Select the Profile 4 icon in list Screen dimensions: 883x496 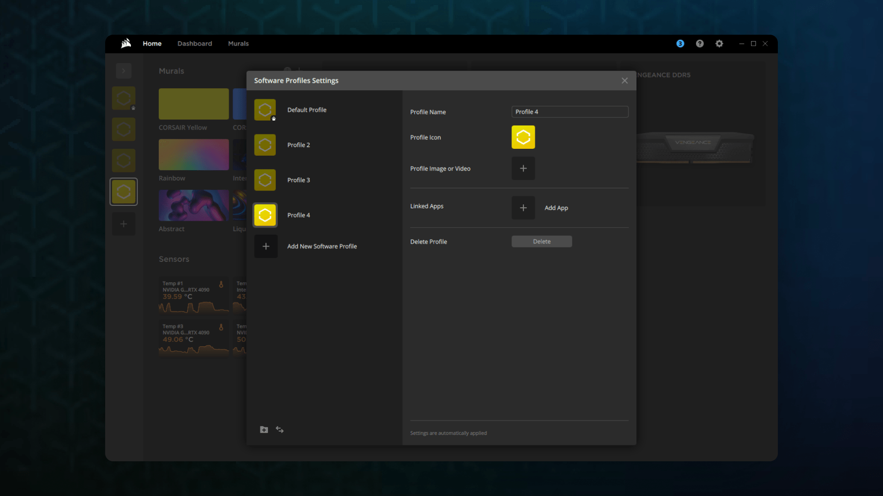pyautogui.click(x=265, y=215)
